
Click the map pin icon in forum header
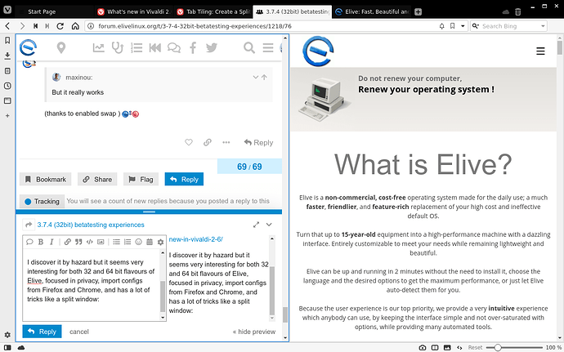(x=61, y=47)
